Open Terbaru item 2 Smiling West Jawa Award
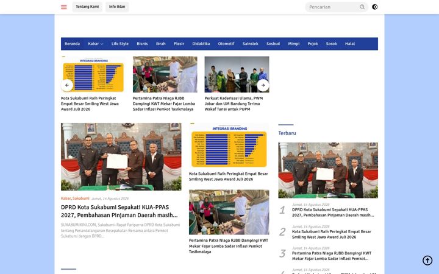This screenshot has width=439, height=274. tap(332, 234)
